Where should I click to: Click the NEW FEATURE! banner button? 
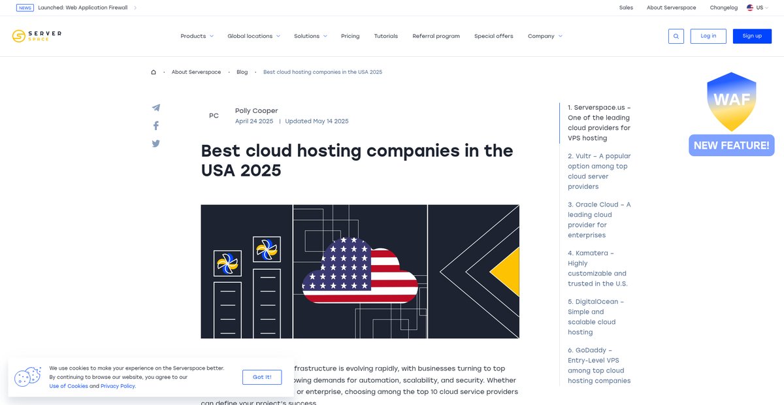(x=731, y=145)
